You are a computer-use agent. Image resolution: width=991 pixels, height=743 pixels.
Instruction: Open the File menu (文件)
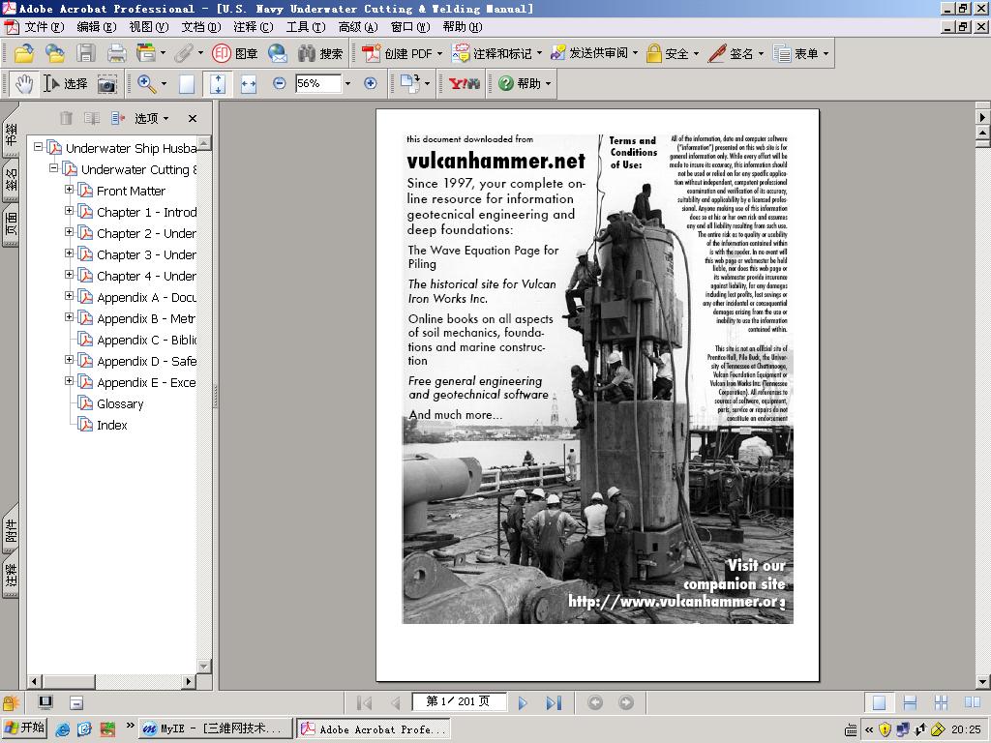pos(45,27)
